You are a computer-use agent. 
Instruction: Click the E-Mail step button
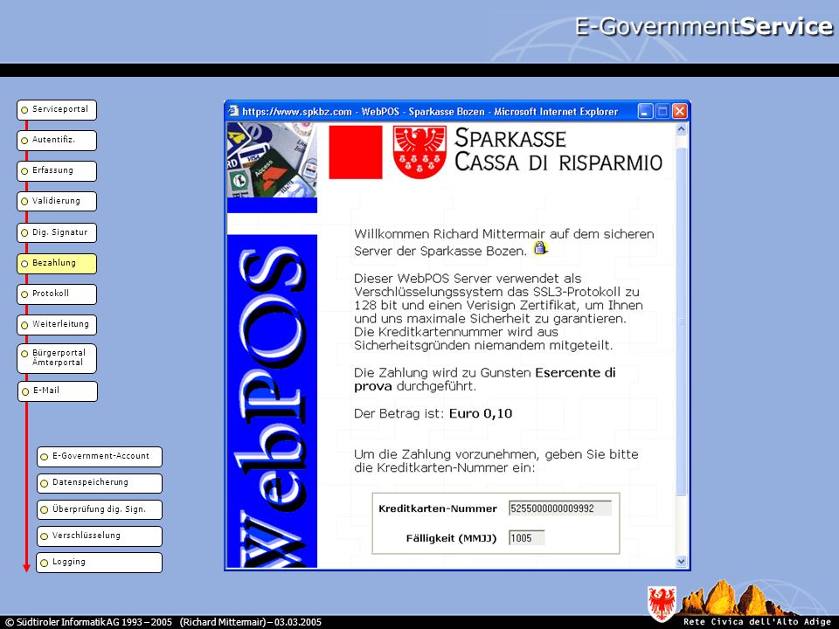[58, 391]
